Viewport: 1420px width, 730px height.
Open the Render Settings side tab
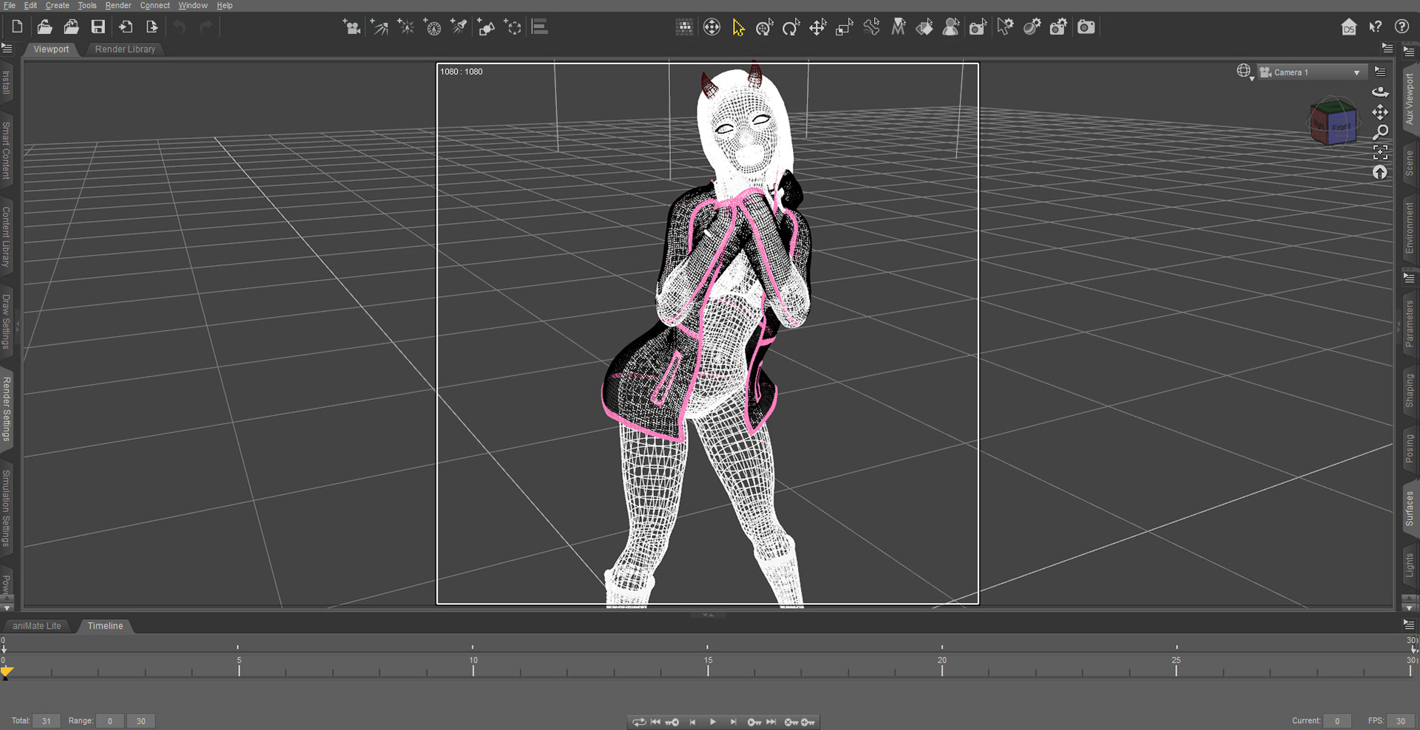[6, 409]
